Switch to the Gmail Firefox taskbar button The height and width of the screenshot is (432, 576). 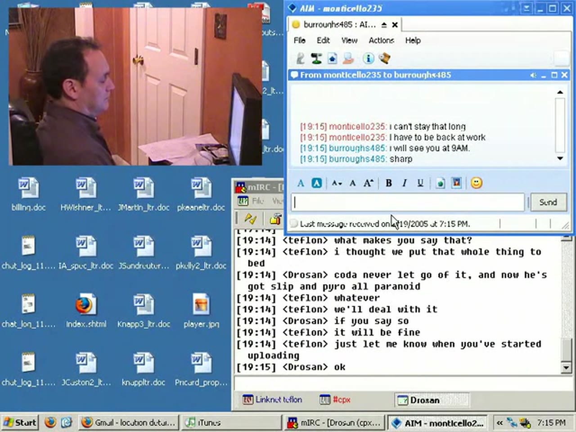click(x=129, y=423)
